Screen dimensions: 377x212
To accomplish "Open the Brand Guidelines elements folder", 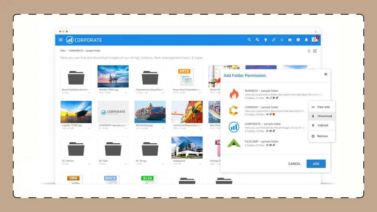I will (76, 77).
